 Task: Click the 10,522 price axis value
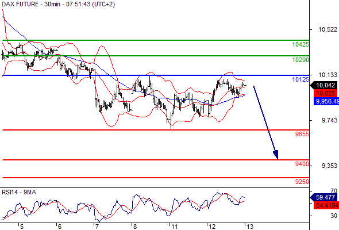(x=328, y=29)
